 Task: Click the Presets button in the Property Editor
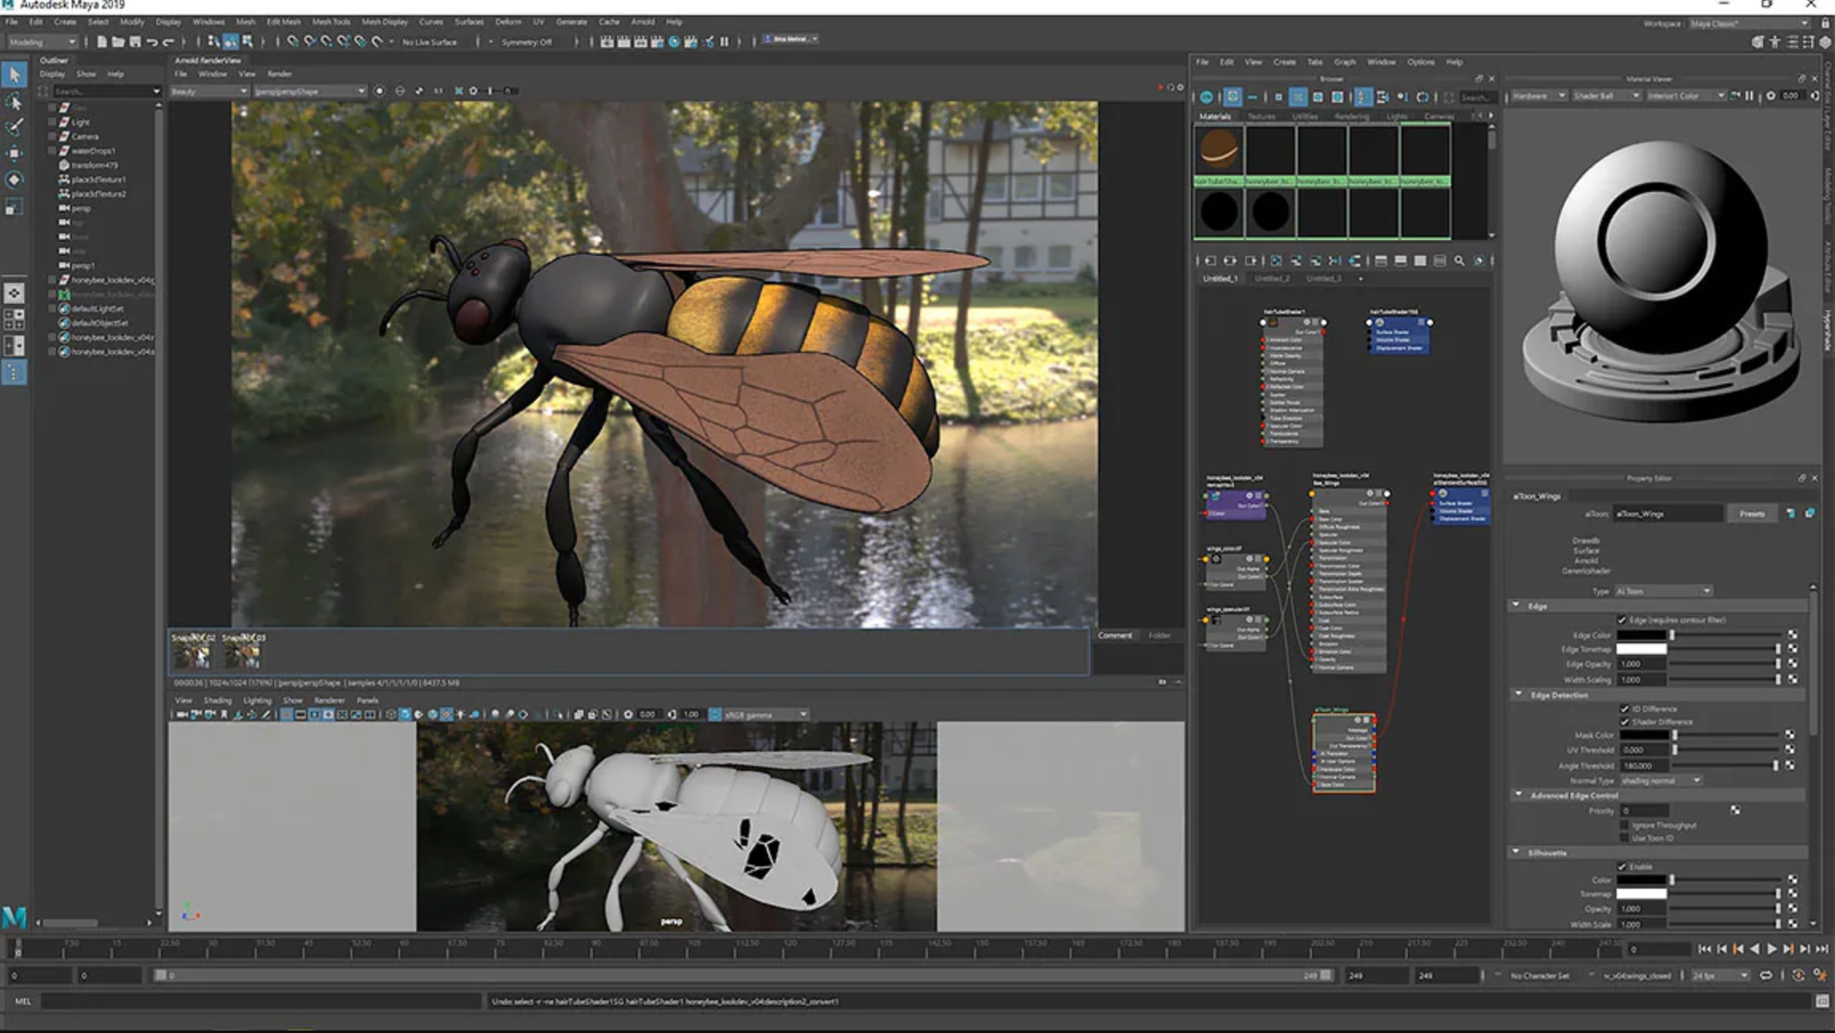coord(1751,513)
